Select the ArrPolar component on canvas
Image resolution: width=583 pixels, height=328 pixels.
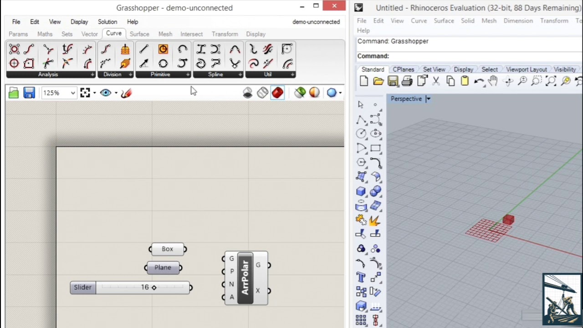tap(245, 278)
